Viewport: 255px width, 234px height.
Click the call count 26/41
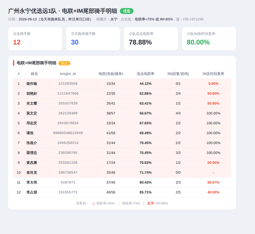coord(111,103)
